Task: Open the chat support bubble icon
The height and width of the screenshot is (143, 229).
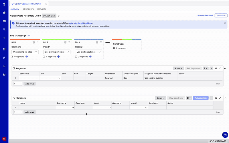Action: point(225,135)
